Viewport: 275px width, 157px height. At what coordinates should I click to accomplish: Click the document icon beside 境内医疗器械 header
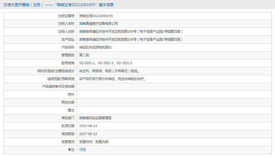pyautogui.click(x=5, y=5)
